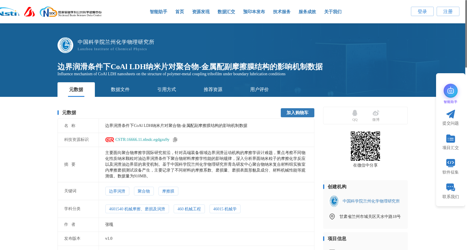Click the CSTR red logo icon
Image resolution: width=467 pixels, height=250 pixels.
coord(109,140)
